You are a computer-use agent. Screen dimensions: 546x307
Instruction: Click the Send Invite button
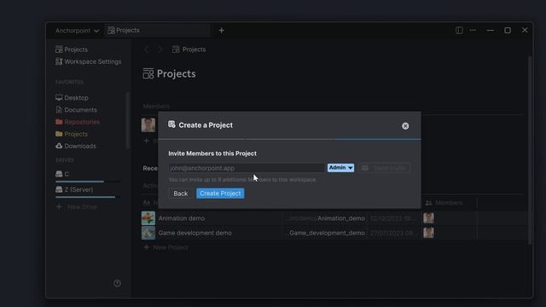(384, 168)
